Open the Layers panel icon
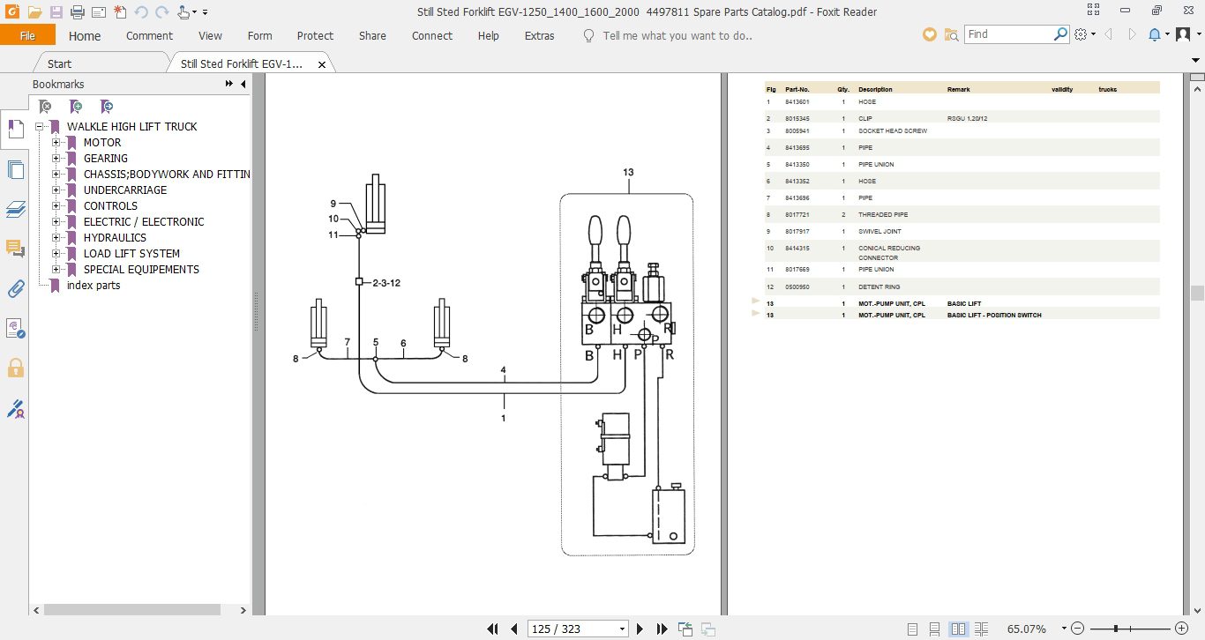Image resolution: width=1205 pixels, height=640 pixels. pos(15,209)
